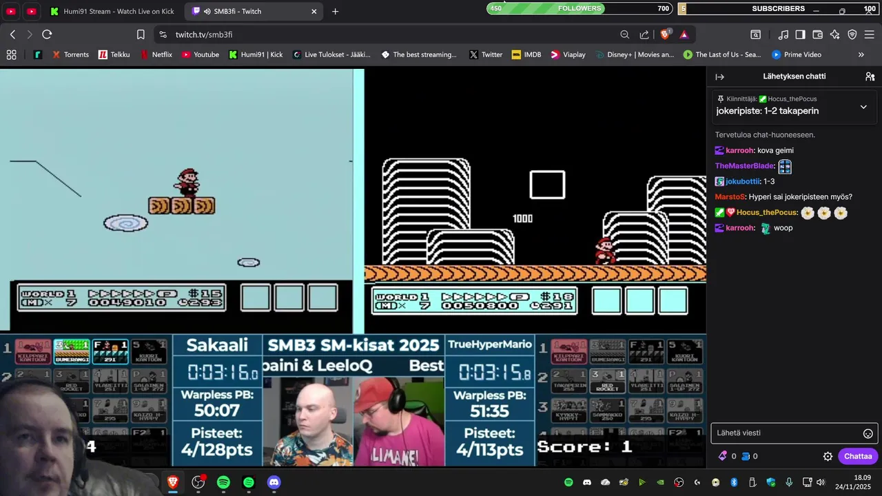This screenshot has width=882, height=496.
Task: Switch to second pinned YouTube tab
Action: (x=32, y=11)
